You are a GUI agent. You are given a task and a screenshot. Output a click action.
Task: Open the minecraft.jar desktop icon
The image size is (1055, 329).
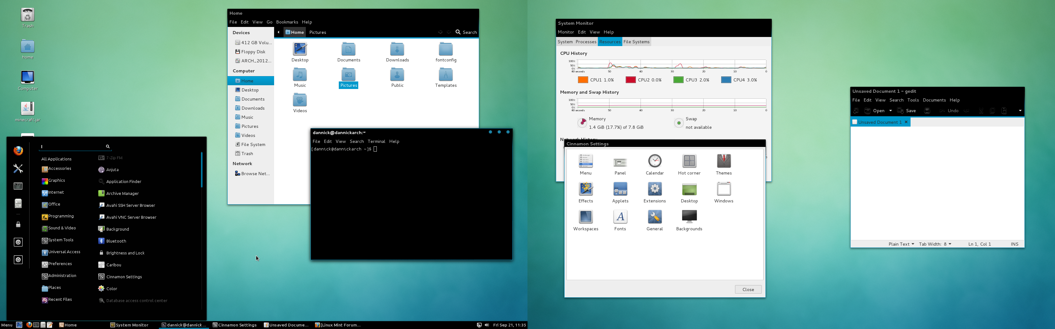coord(27,112)
